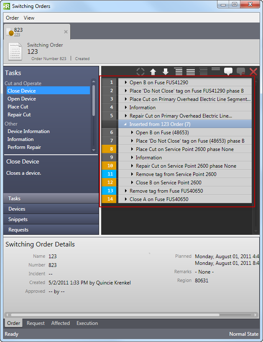Open the Snippets panel section
Image resolution: width=263 pixels, height=342 pixels.
[x=18, y=219]
